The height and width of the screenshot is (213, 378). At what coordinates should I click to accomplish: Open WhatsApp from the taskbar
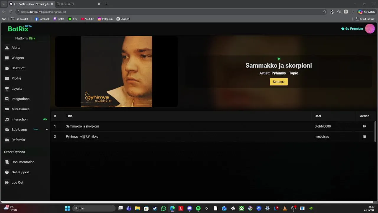pos(164,208)
